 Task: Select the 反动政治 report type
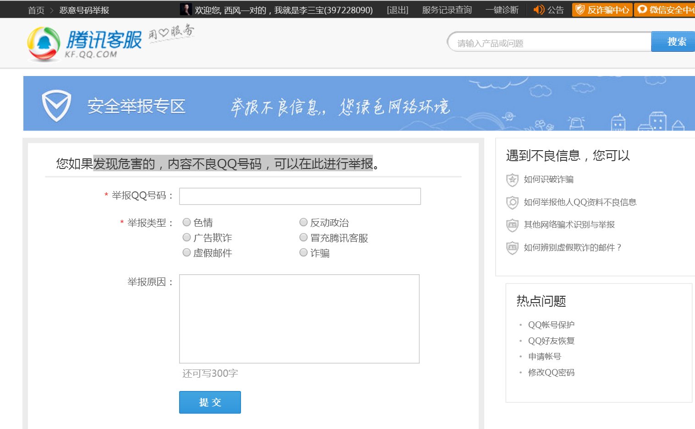tap(303, 222)
